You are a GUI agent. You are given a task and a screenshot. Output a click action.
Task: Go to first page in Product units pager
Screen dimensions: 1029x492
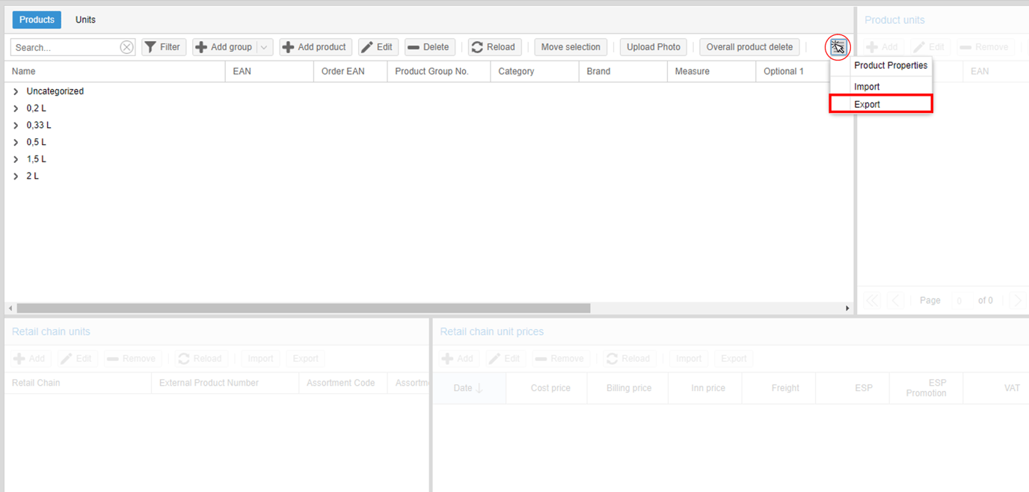point(872,301)
